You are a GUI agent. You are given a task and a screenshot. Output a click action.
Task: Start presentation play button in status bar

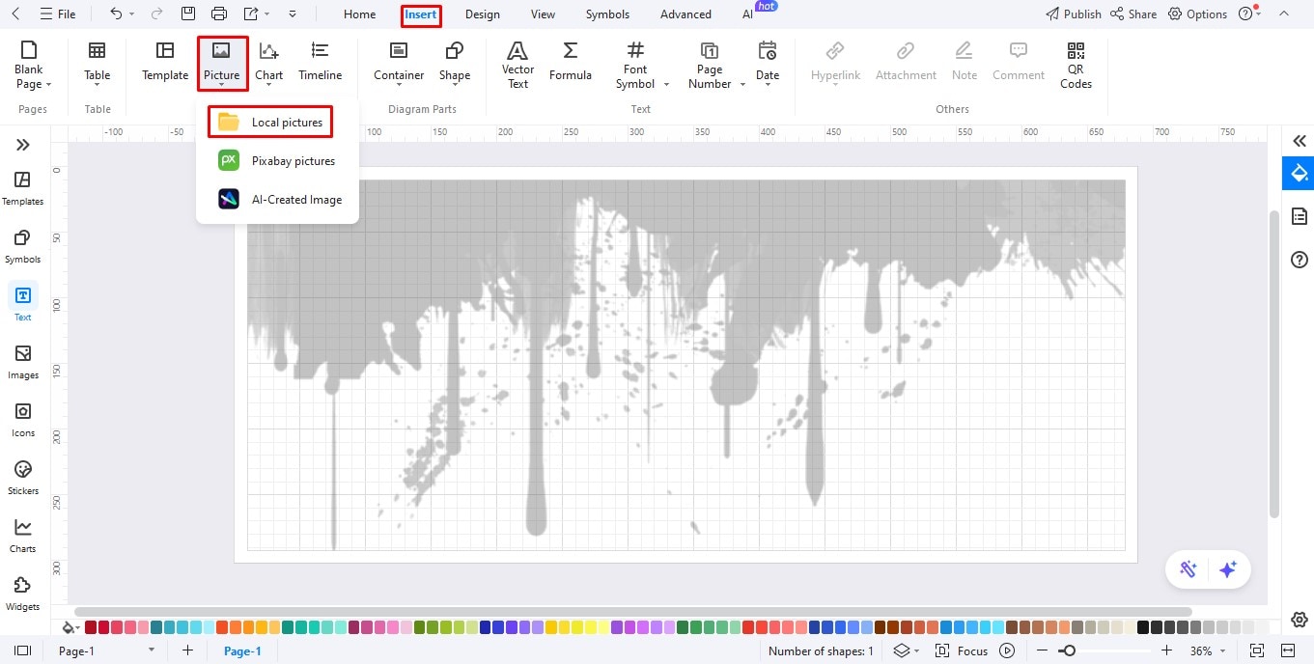coord(1007,651)
